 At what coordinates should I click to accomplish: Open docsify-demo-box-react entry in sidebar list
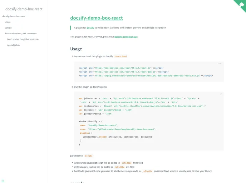click(14, 16)
